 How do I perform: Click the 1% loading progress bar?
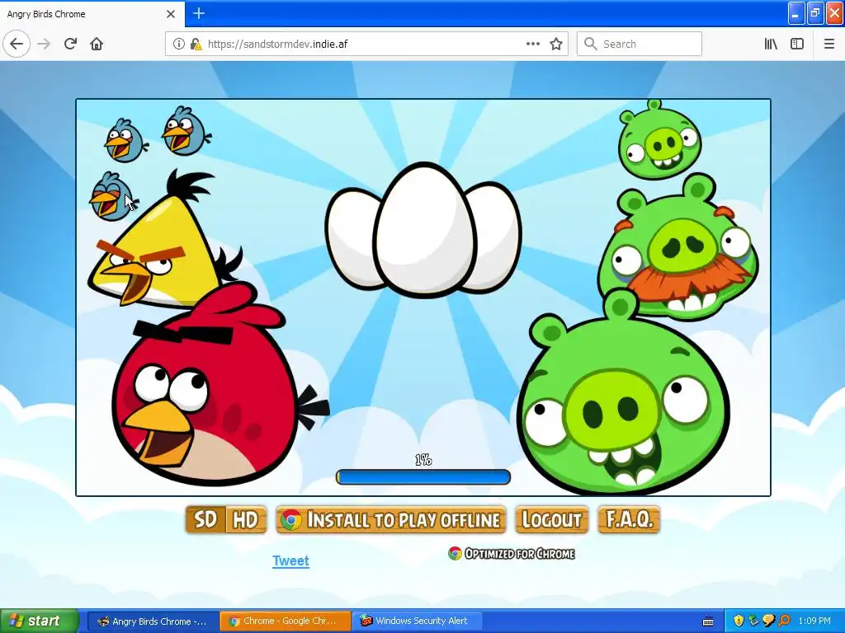point(423,477)
